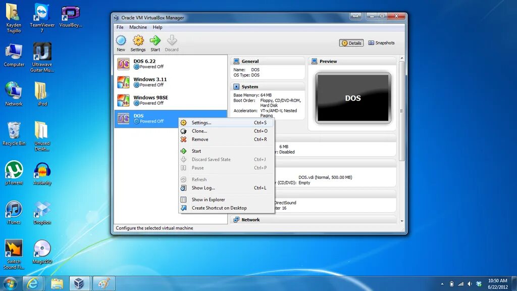
Task: Open the Kayden Trujillo user folder
Action: click(14, 18)
